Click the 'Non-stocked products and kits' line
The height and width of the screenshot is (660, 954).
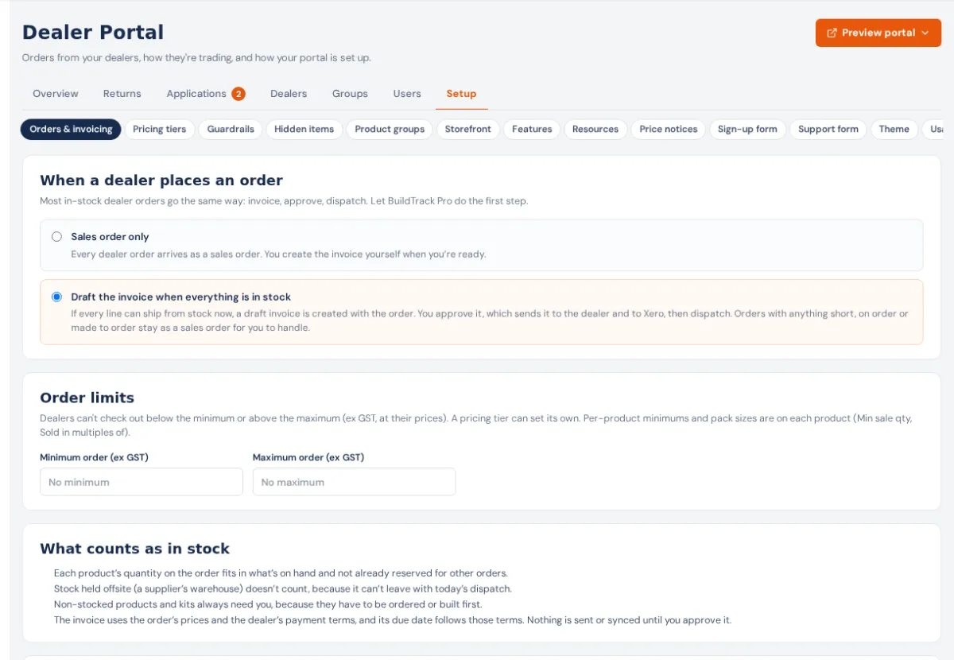[x=268, y=604]
